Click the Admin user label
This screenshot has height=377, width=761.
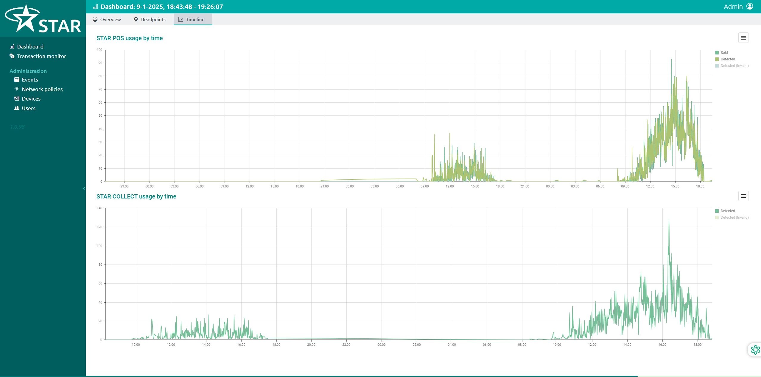[x=733, y=7]
